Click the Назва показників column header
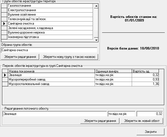Image resolution: width=167 pixels, height=137 pixels. tap(51, 71)
